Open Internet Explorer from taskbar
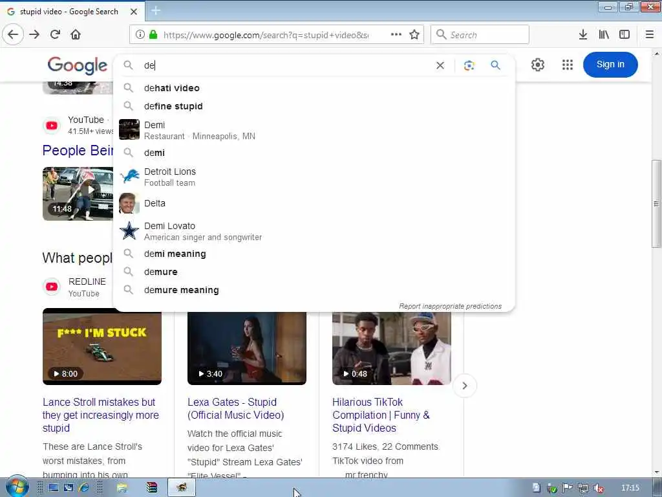The height and width of the screenshot is (497, 662). 83,488
